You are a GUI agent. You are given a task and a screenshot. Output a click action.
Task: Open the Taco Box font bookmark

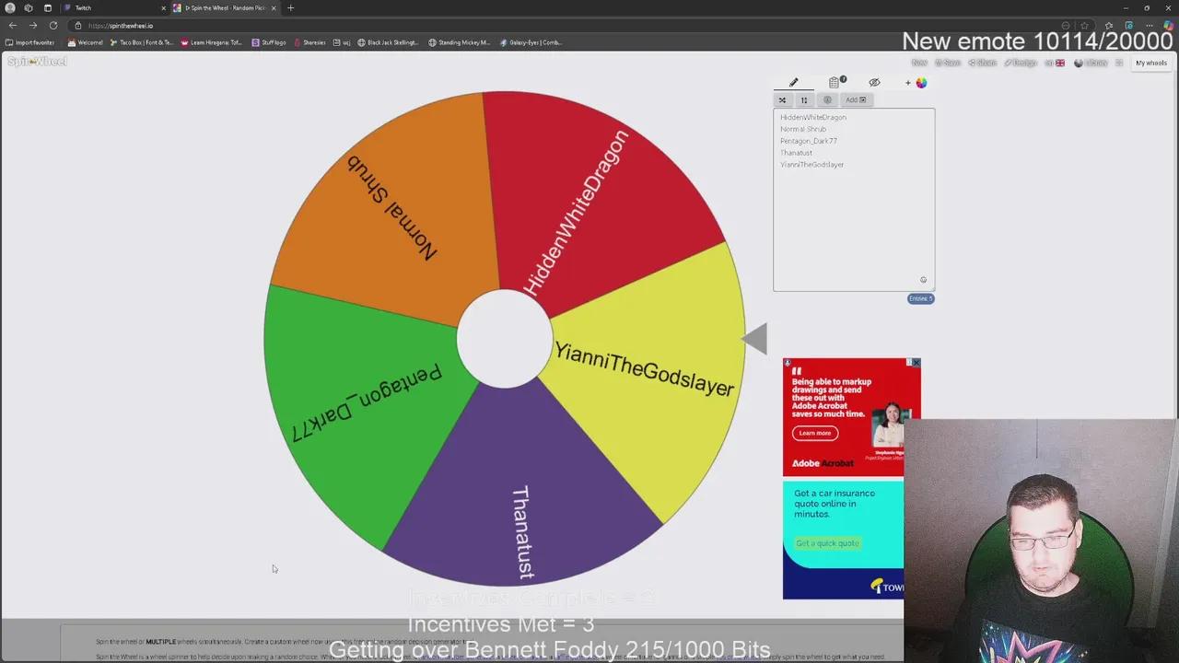pyautogui.click(x=142, y=42)
